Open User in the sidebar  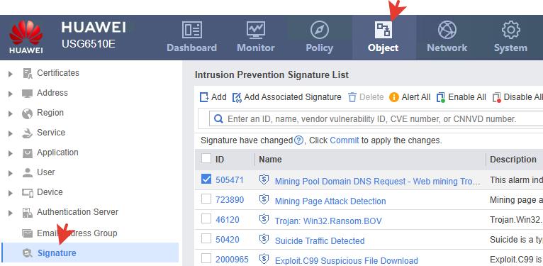[x=45, y=172]
